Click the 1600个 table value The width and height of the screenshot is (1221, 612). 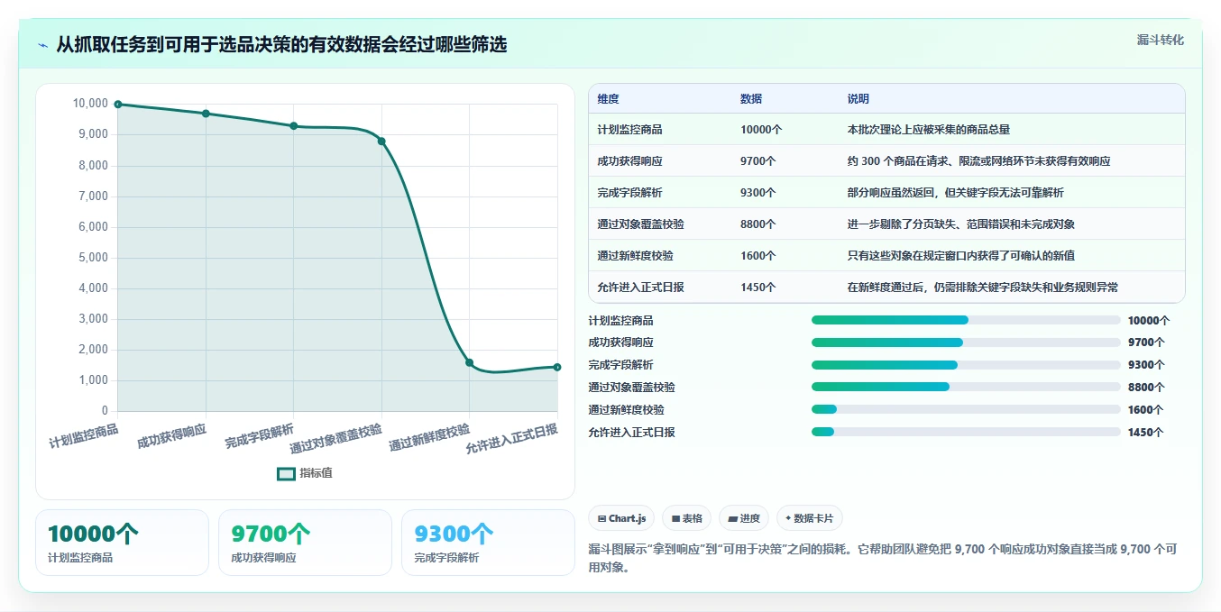click(x=758, y=256)
